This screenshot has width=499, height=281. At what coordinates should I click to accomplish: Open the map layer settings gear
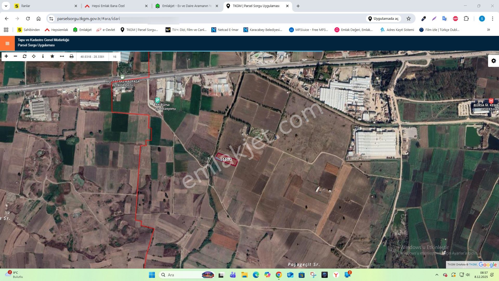(493, 61)
